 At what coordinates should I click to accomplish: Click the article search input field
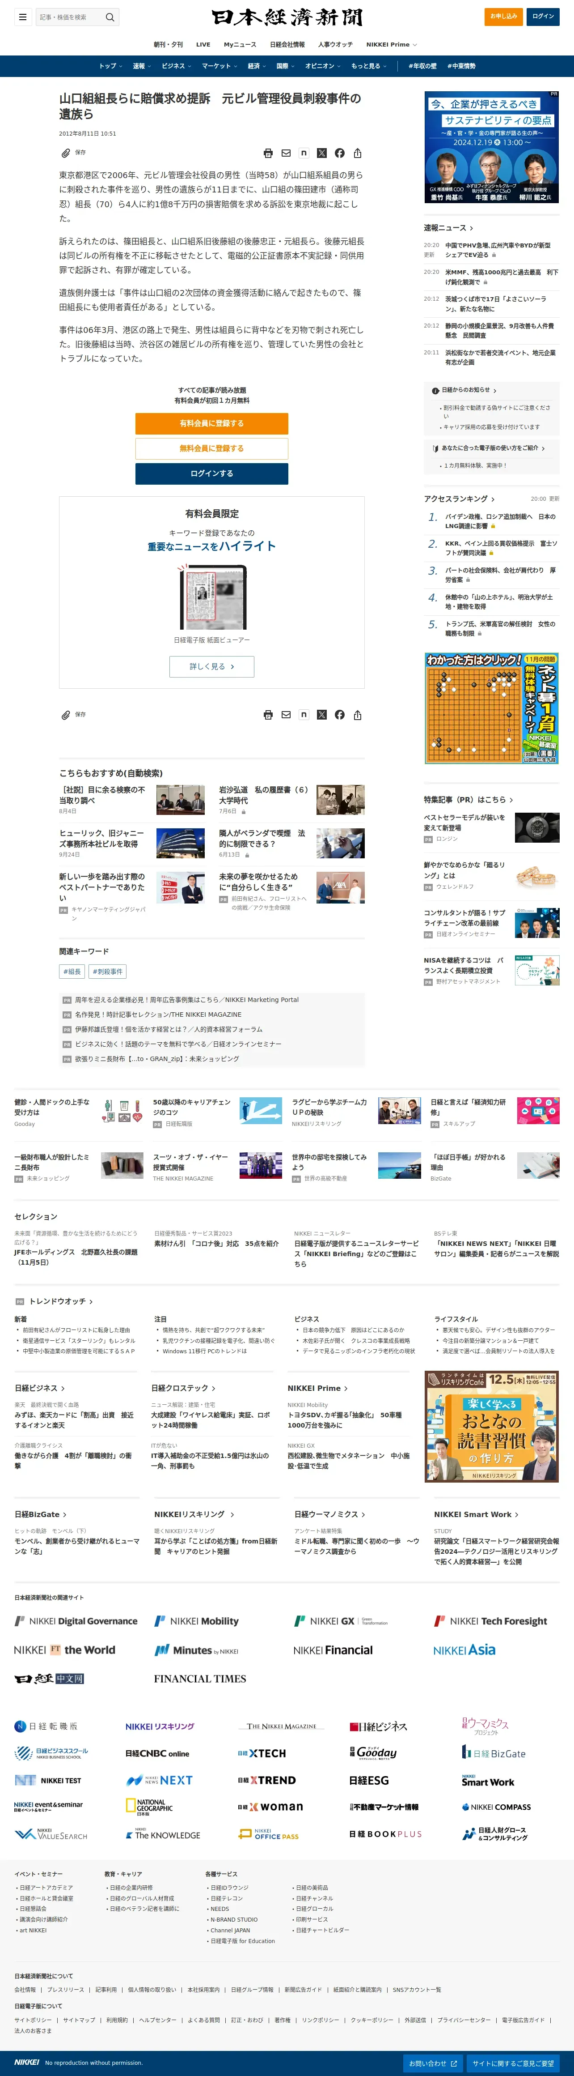coord(70,17)
